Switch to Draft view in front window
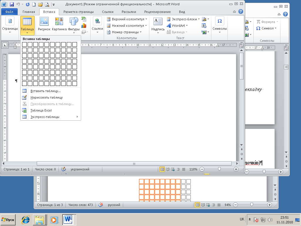 click(x=184, y=169)
